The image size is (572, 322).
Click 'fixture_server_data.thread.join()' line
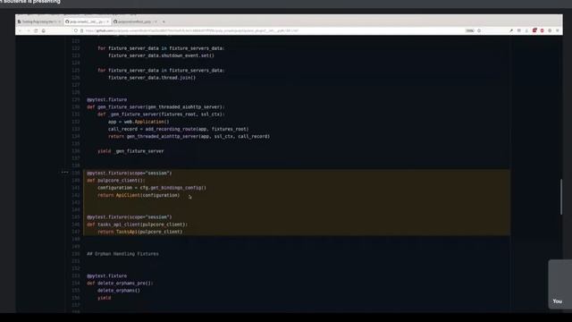[x=152, y=78]
